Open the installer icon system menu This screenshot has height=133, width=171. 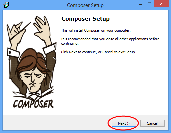click(x=6, y=5)
